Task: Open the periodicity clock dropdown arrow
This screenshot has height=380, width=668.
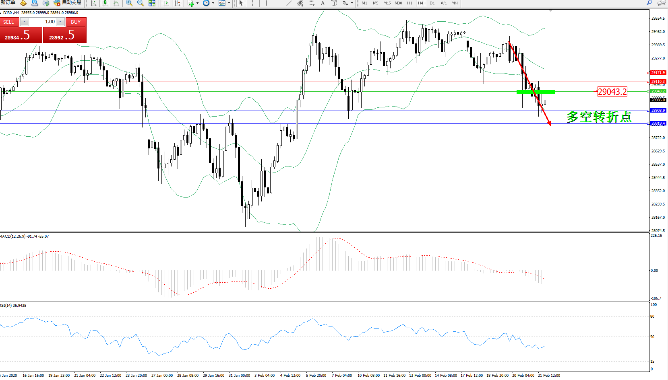Action: tap(213, 3)
